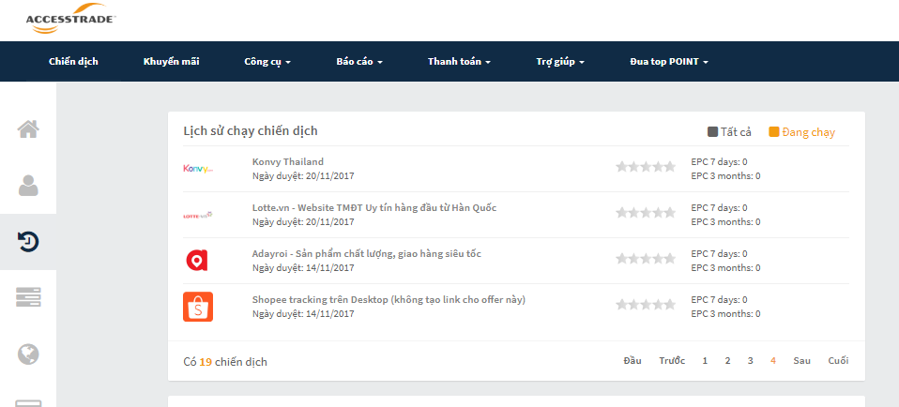Open the user profile sidebar icon
This screenshot has width=899, height=407.
click(x=28, y=186)
